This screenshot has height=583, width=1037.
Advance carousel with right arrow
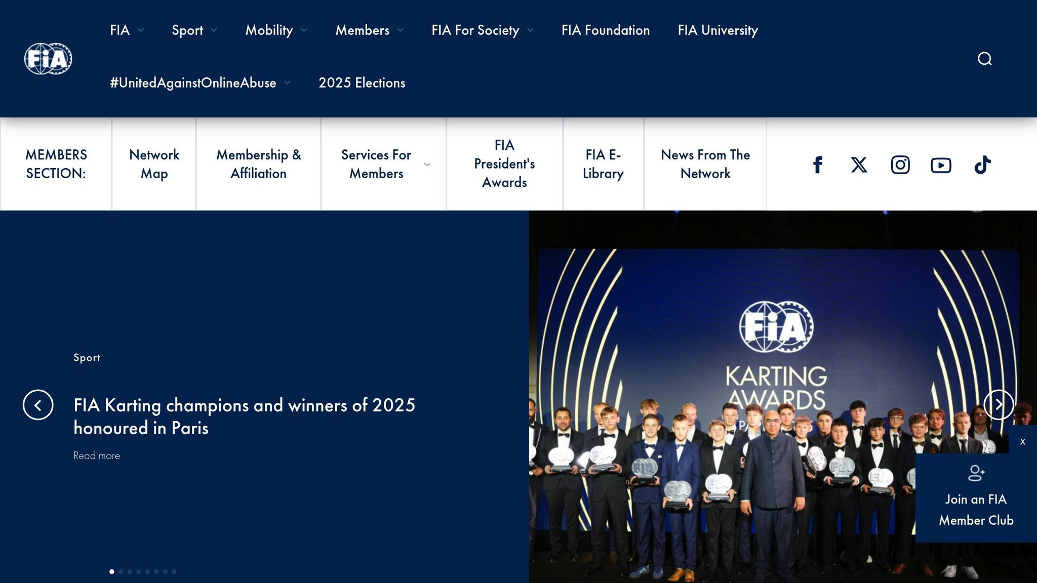tap(999, 405)
